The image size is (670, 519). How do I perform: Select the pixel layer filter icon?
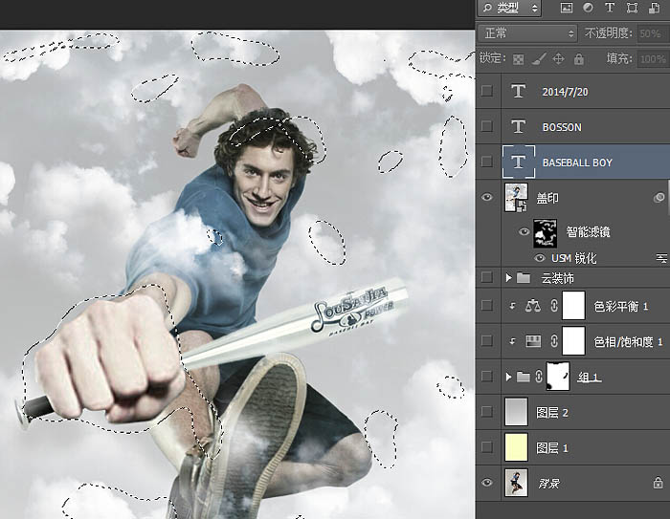pyautogui.click(x=567, y=8)
